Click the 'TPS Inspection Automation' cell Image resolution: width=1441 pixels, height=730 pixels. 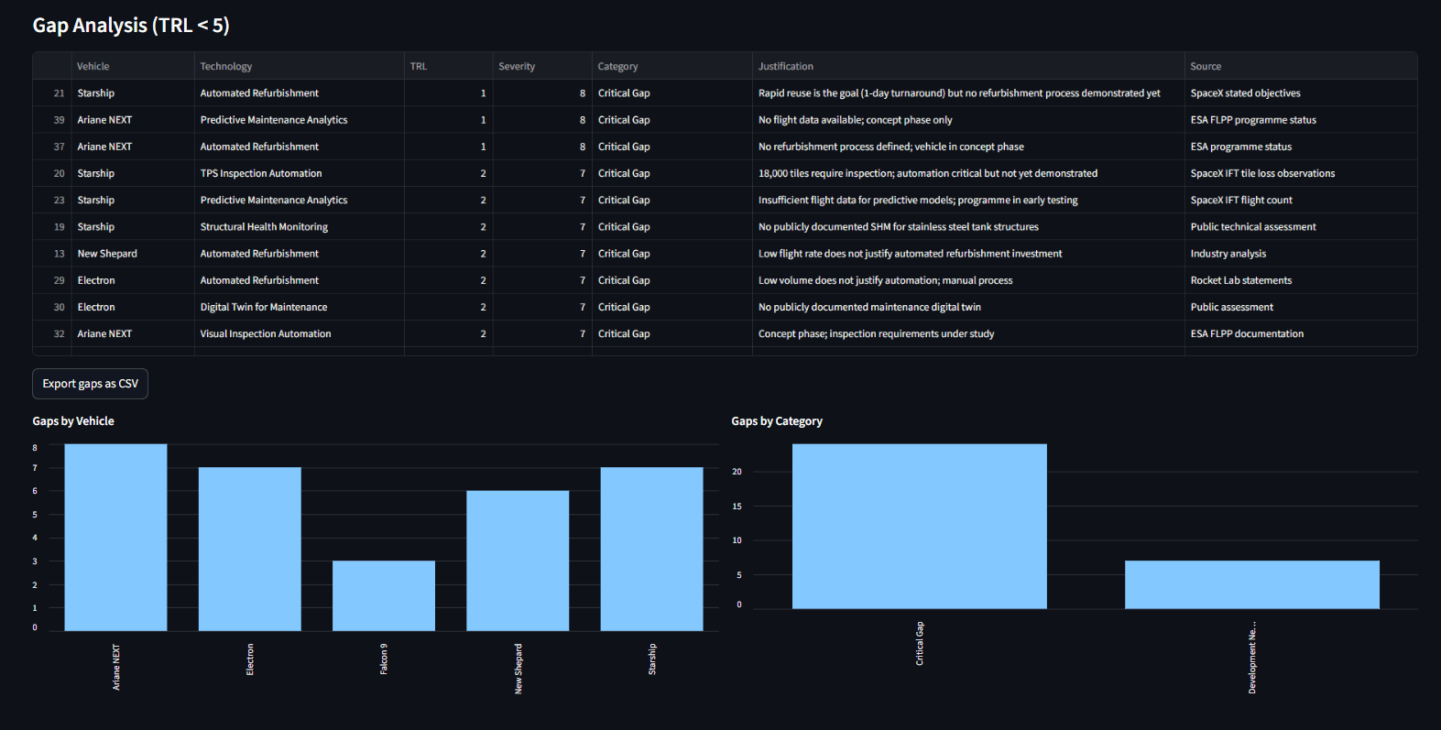pos(299,173)
